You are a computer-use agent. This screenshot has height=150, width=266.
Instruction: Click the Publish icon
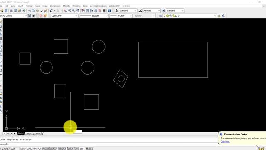point(20,10)
